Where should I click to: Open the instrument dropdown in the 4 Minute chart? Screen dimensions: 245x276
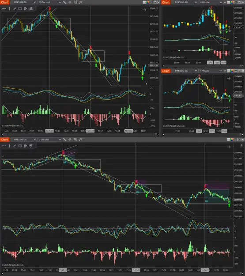[x=196, y=2]
